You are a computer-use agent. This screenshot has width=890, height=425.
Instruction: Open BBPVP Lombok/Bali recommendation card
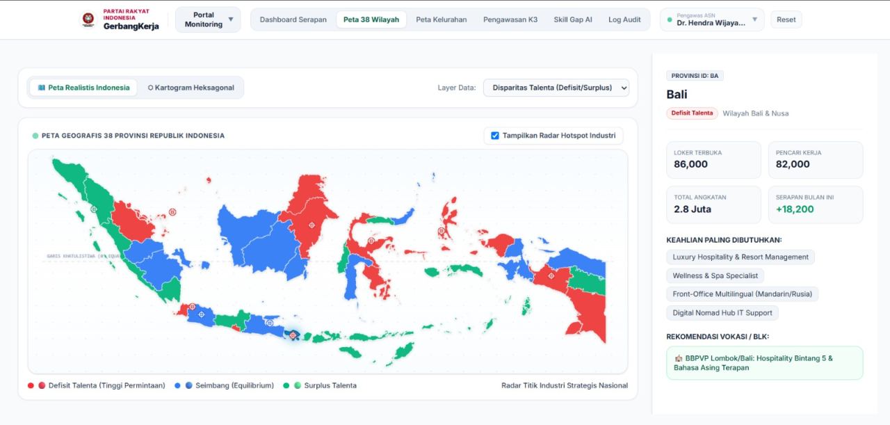pos(765,363)
